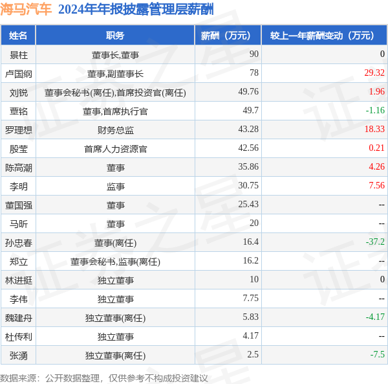Click the position 监事
388x384 pixels.
(x=115, y=186)
